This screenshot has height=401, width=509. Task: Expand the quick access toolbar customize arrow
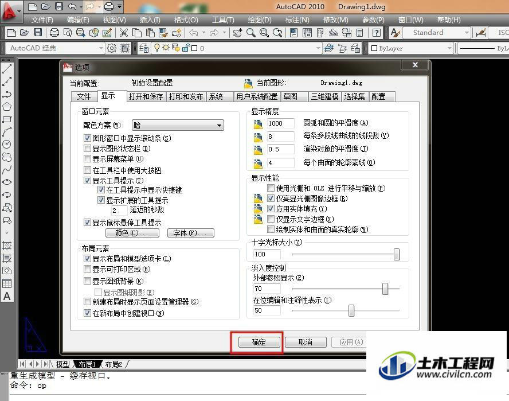pyautogui.click(x=120, y=6)
